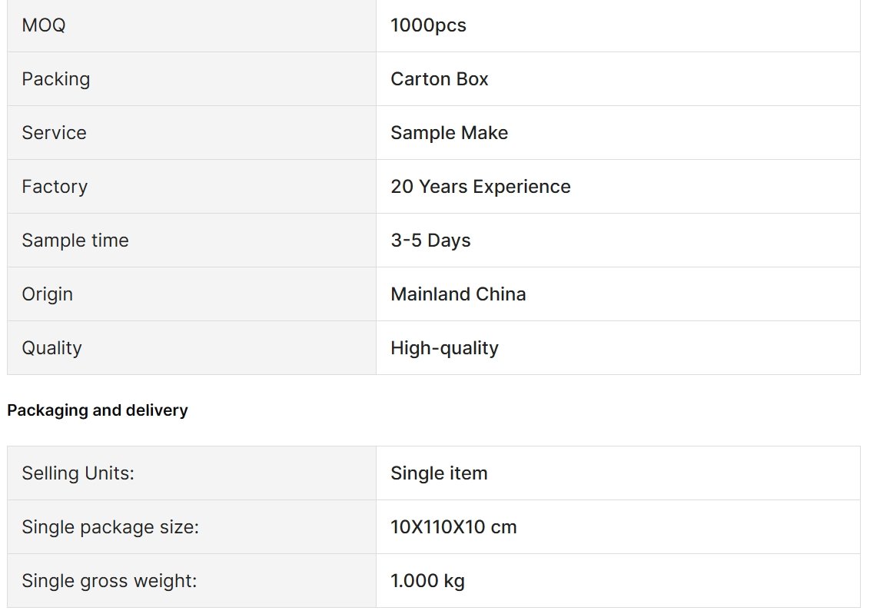
Task: Click the Service row label
Action: pos(54,133)
